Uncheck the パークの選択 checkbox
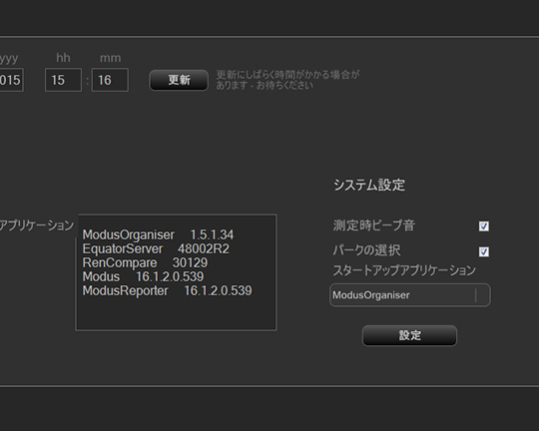Screen dimensions: 539x431 pos(484,251)
